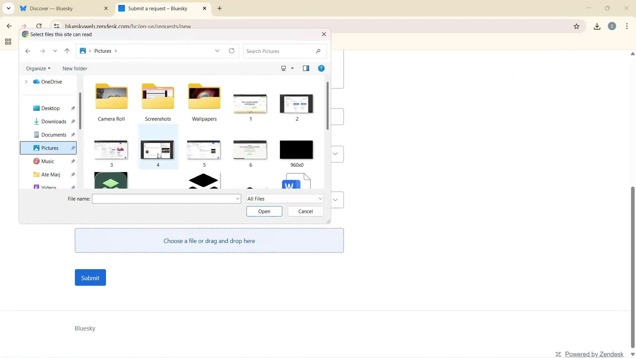636x358 pixels.
Task: Click the profile avatar in Chrome toolbar
Action: click(612, 26)
